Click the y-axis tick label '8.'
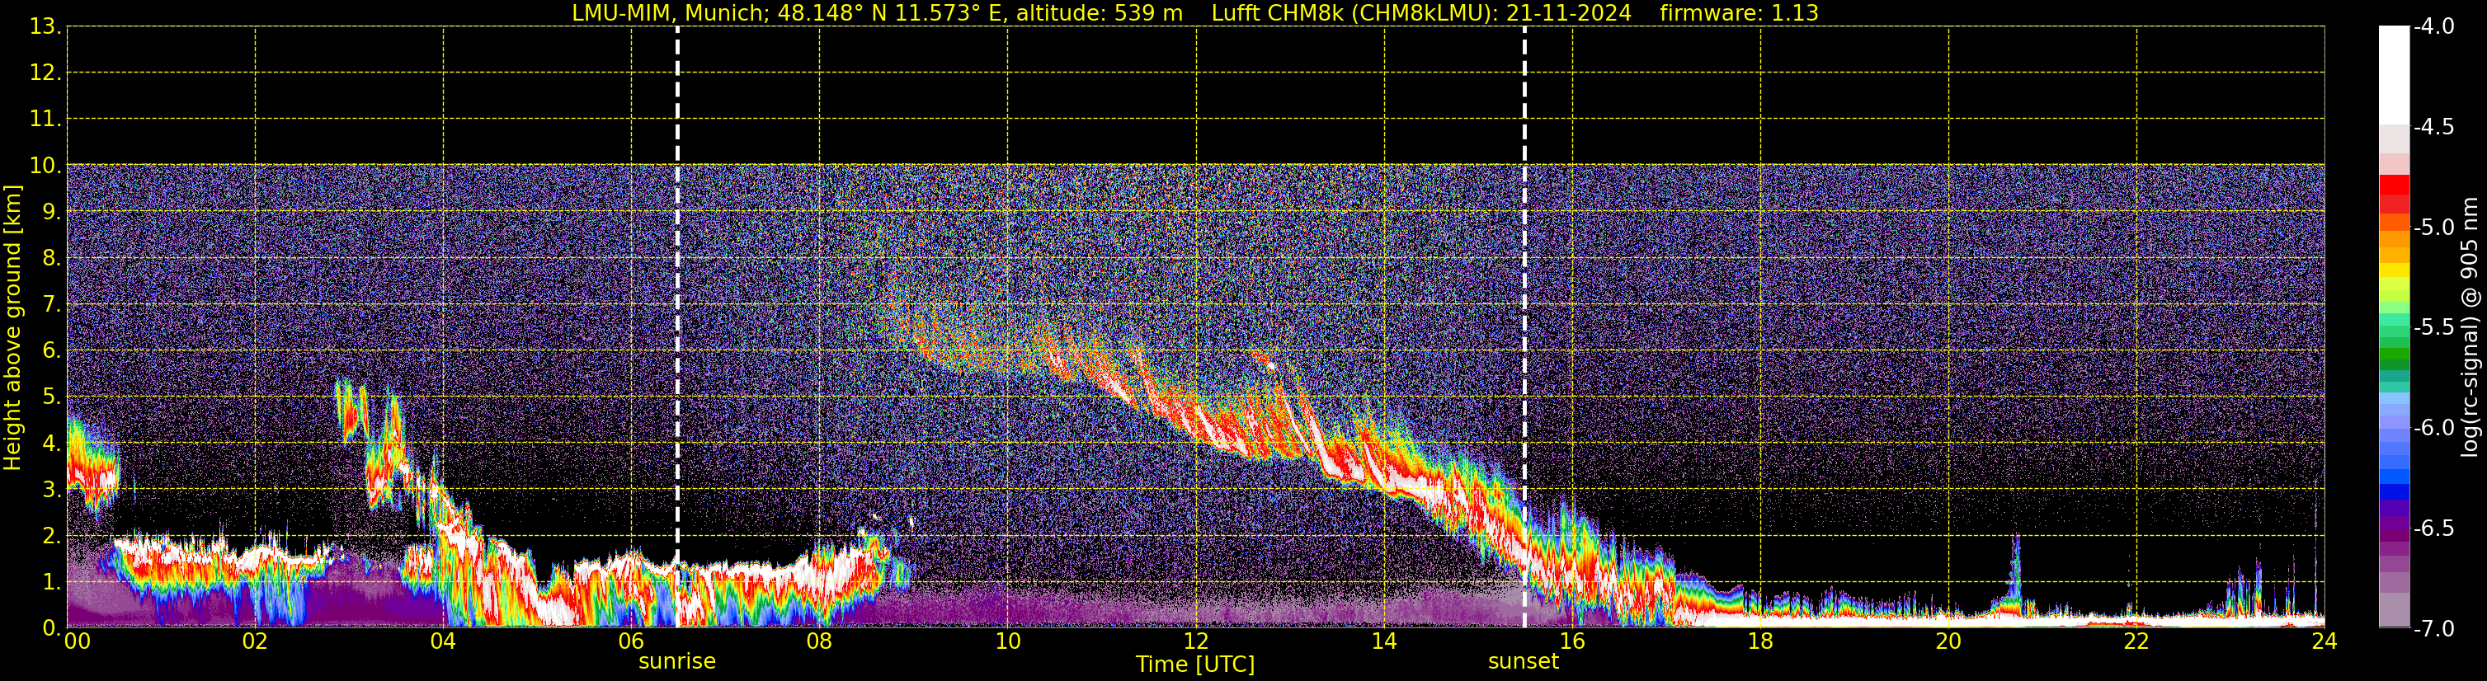 click(x=50, y=259)
